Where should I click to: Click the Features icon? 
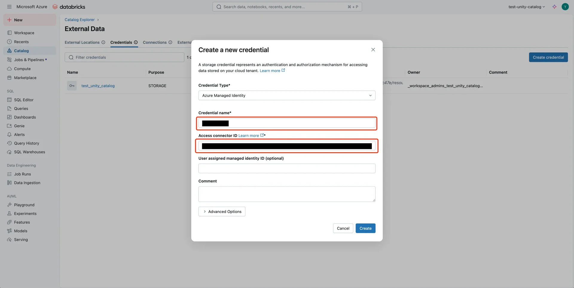coord(9,222)
